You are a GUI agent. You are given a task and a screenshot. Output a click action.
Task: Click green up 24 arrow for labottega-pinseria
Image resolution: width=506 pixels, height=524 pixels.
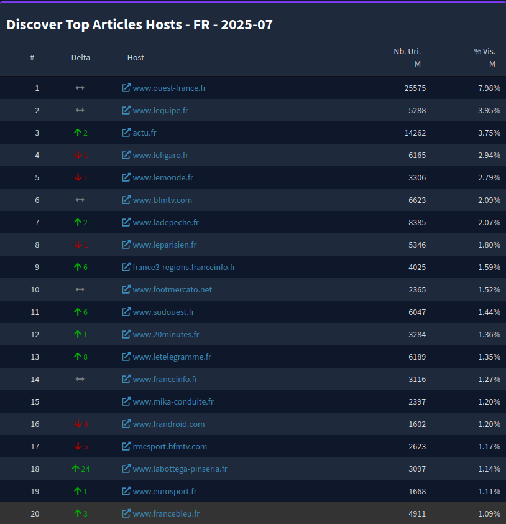75,469
